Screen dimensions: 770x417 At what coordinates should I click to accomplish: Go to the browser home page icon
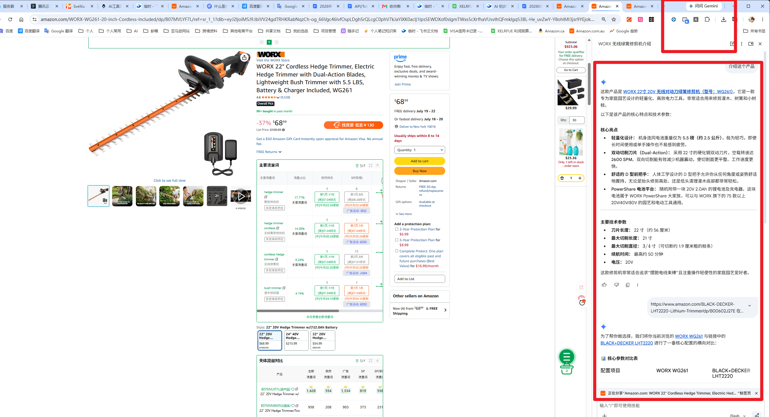(x=21, y=19)
